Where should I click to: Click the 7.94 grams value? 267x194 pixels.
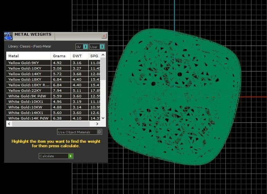pyautogui.click(x=57, y=91)
